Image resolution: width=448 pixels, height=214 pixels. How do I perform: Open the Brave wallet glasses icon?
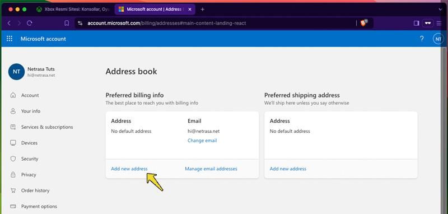pos(428,23)
